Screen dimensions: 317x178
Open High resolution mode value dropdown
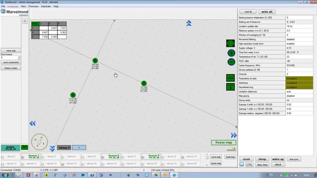[299, 44]
